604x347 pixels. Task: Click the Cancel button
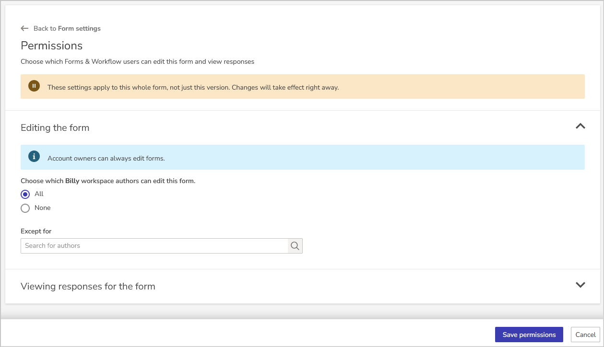[x=585, y=334]
